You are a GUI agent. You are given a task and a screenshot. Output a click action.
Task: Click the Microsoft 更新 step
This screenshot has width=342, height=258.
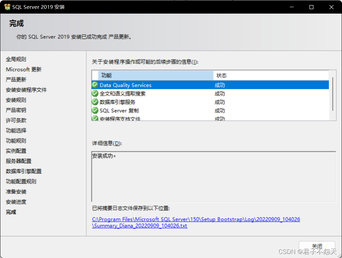(x=24, y=69)
